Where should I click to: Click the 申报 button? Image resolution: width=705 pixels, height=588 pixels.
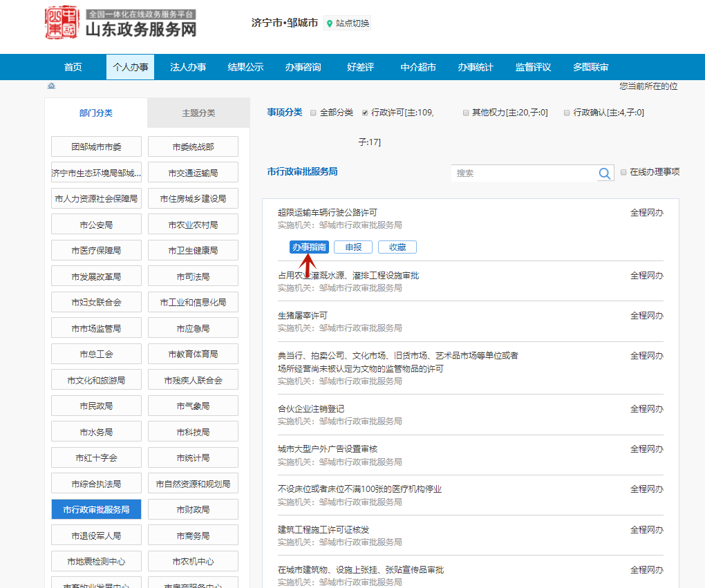tap(353, 247)
